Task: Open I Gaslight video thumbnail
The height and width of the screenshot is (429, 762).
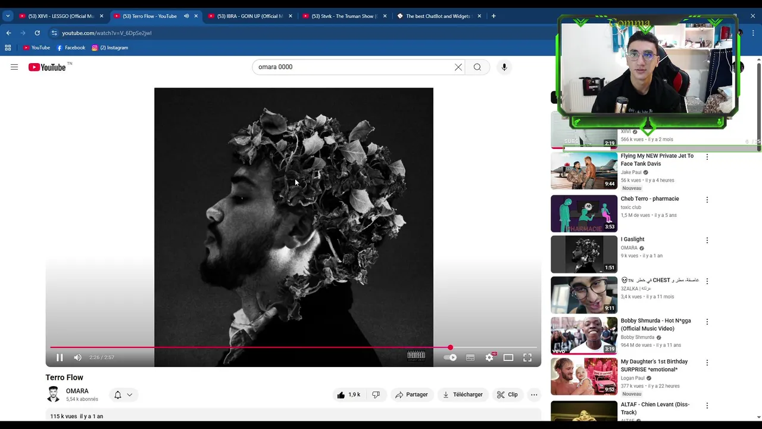Action: point(584,254)
